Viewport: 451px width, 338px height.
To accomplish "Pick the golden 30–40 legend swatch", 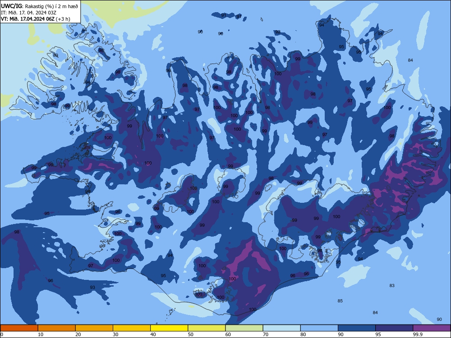I will 132,328.
